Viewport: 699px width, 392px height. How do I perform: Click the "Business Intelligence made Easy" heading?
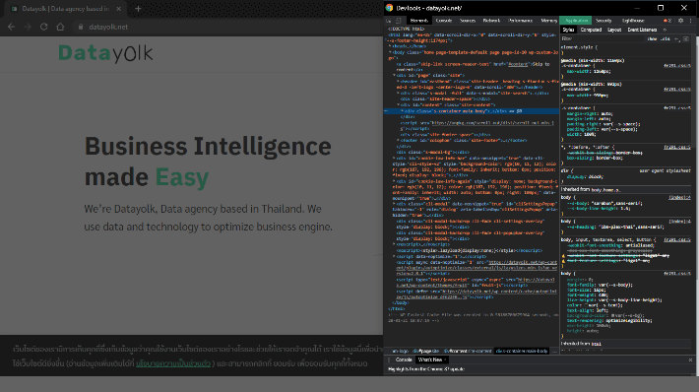208,162
